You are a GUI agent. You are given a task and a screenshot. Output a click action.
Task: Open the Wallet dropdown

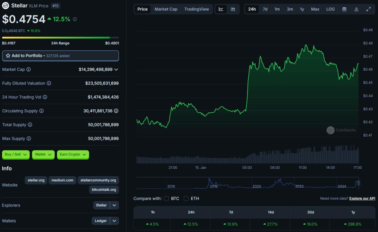tap(43, 154)
